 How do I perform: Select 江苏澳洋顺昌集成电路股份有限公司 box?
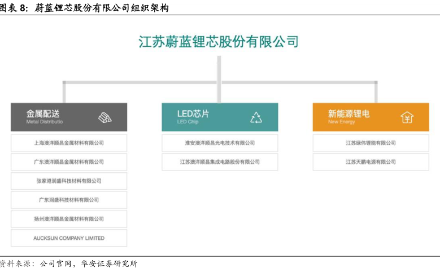pyautogui.click(x=220, y=162)
